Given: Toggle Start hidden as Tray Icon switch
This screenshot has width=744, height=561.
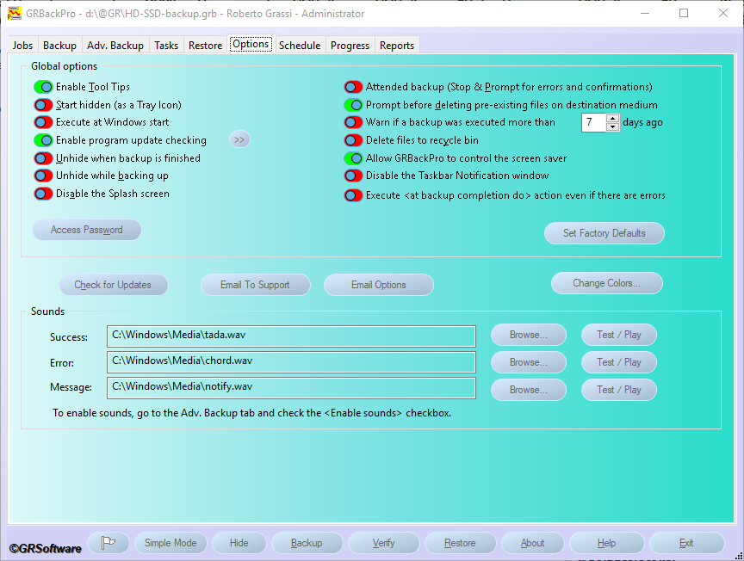Looking at the screenshot, I should pos(43,105).
